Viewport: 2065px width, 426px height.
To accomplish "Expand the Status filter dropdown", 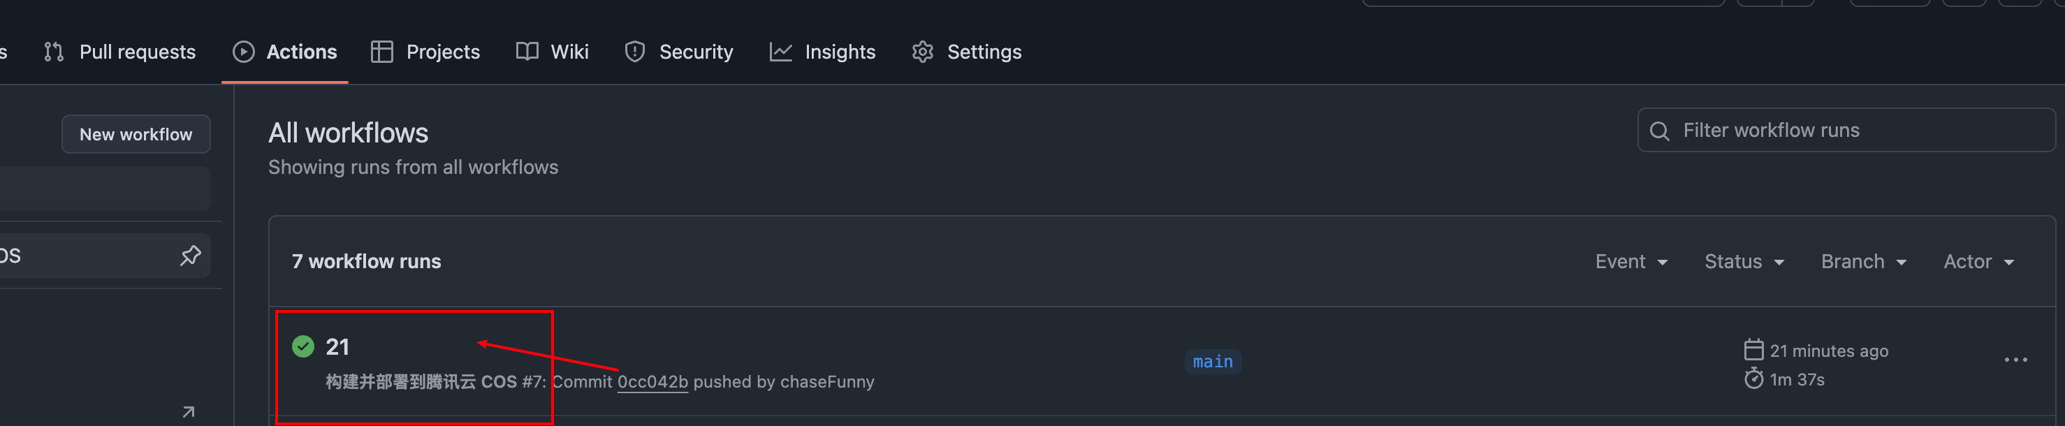I will click(x=1744, y=262).
